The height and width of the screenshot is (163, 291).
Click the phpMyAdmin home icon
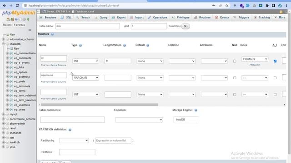tap(8, 19)
